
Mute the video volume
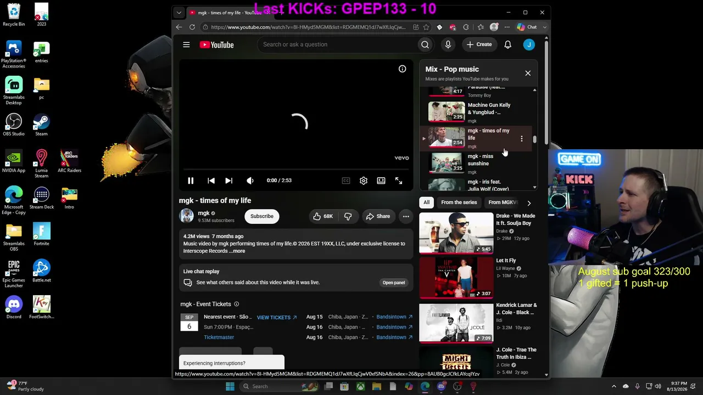coord(250,180)
